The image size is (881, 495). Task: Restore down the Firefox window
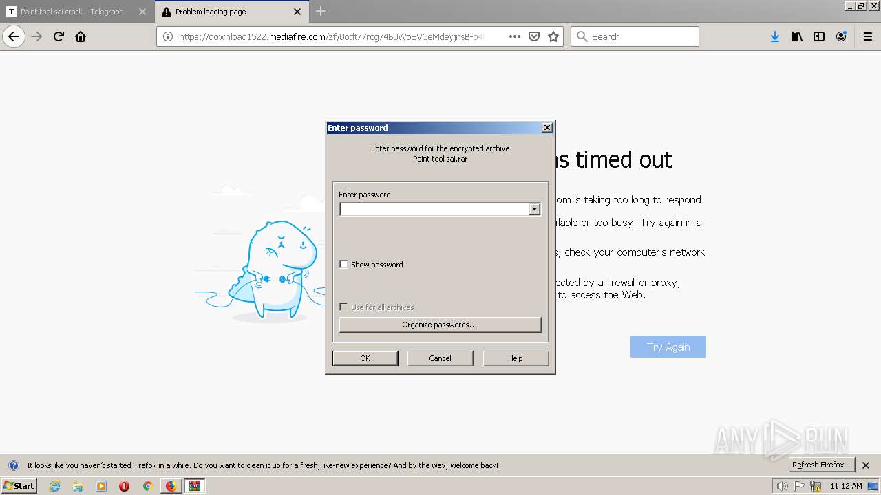tap(862, 5)
